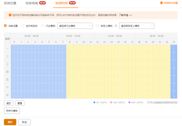Click hour 23 column header
This screenshot has height=126, width=182.
coord(174,42)
